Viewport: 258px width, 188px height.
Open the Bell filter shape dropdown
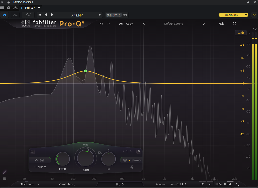click(x=40, y=160)
